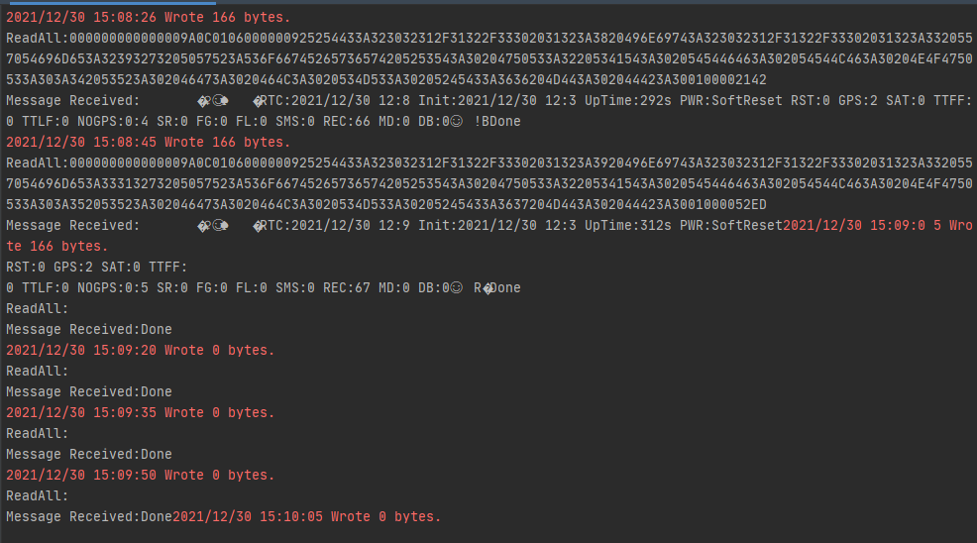
Task: Click the 15:09:20 Wrote 0 bytes line
Action: (141, 350)
